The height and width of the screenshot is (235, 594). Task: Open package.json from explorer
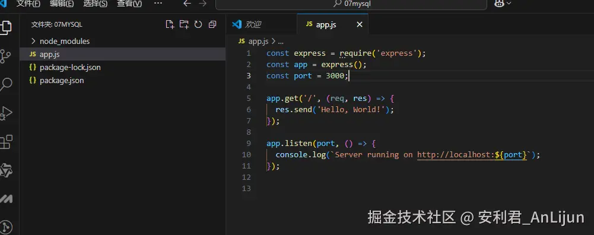[x=122, y=80]
